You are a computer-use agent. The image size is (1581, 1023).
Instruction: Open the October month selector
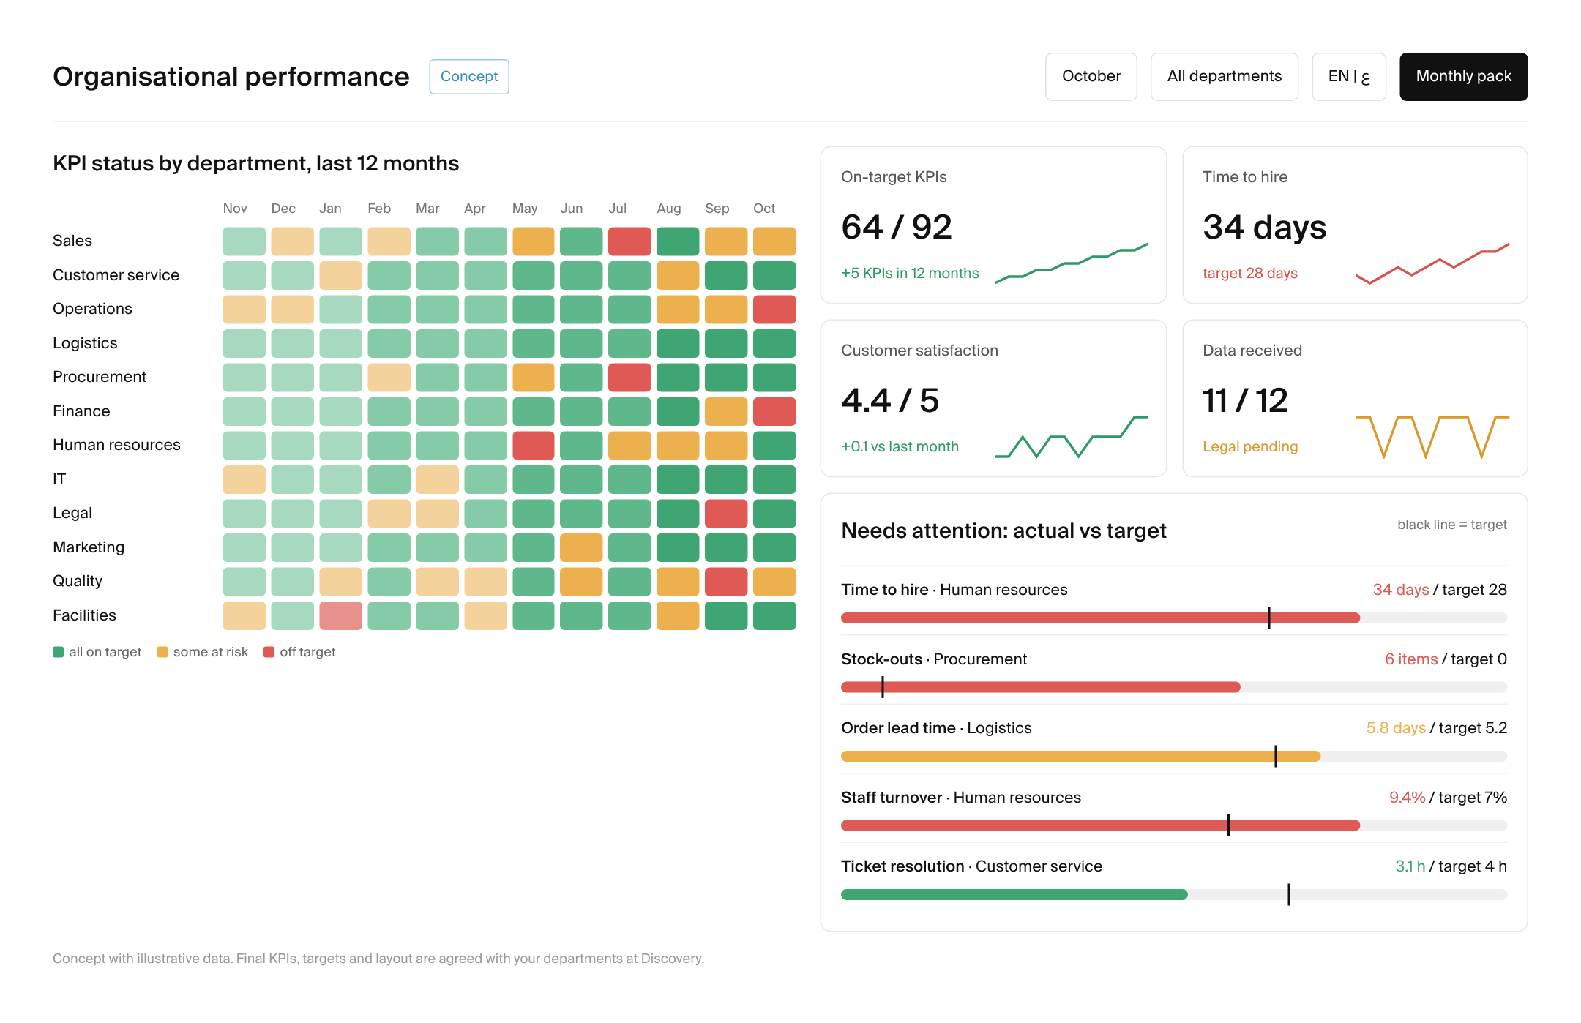pyautogui.click(x=1091, y=76)
